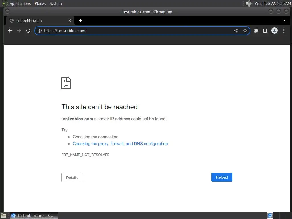This screenshot has height=219, width=292.
Task: Open the Extensions puzzle icon
Action: (x=256, y=31)
